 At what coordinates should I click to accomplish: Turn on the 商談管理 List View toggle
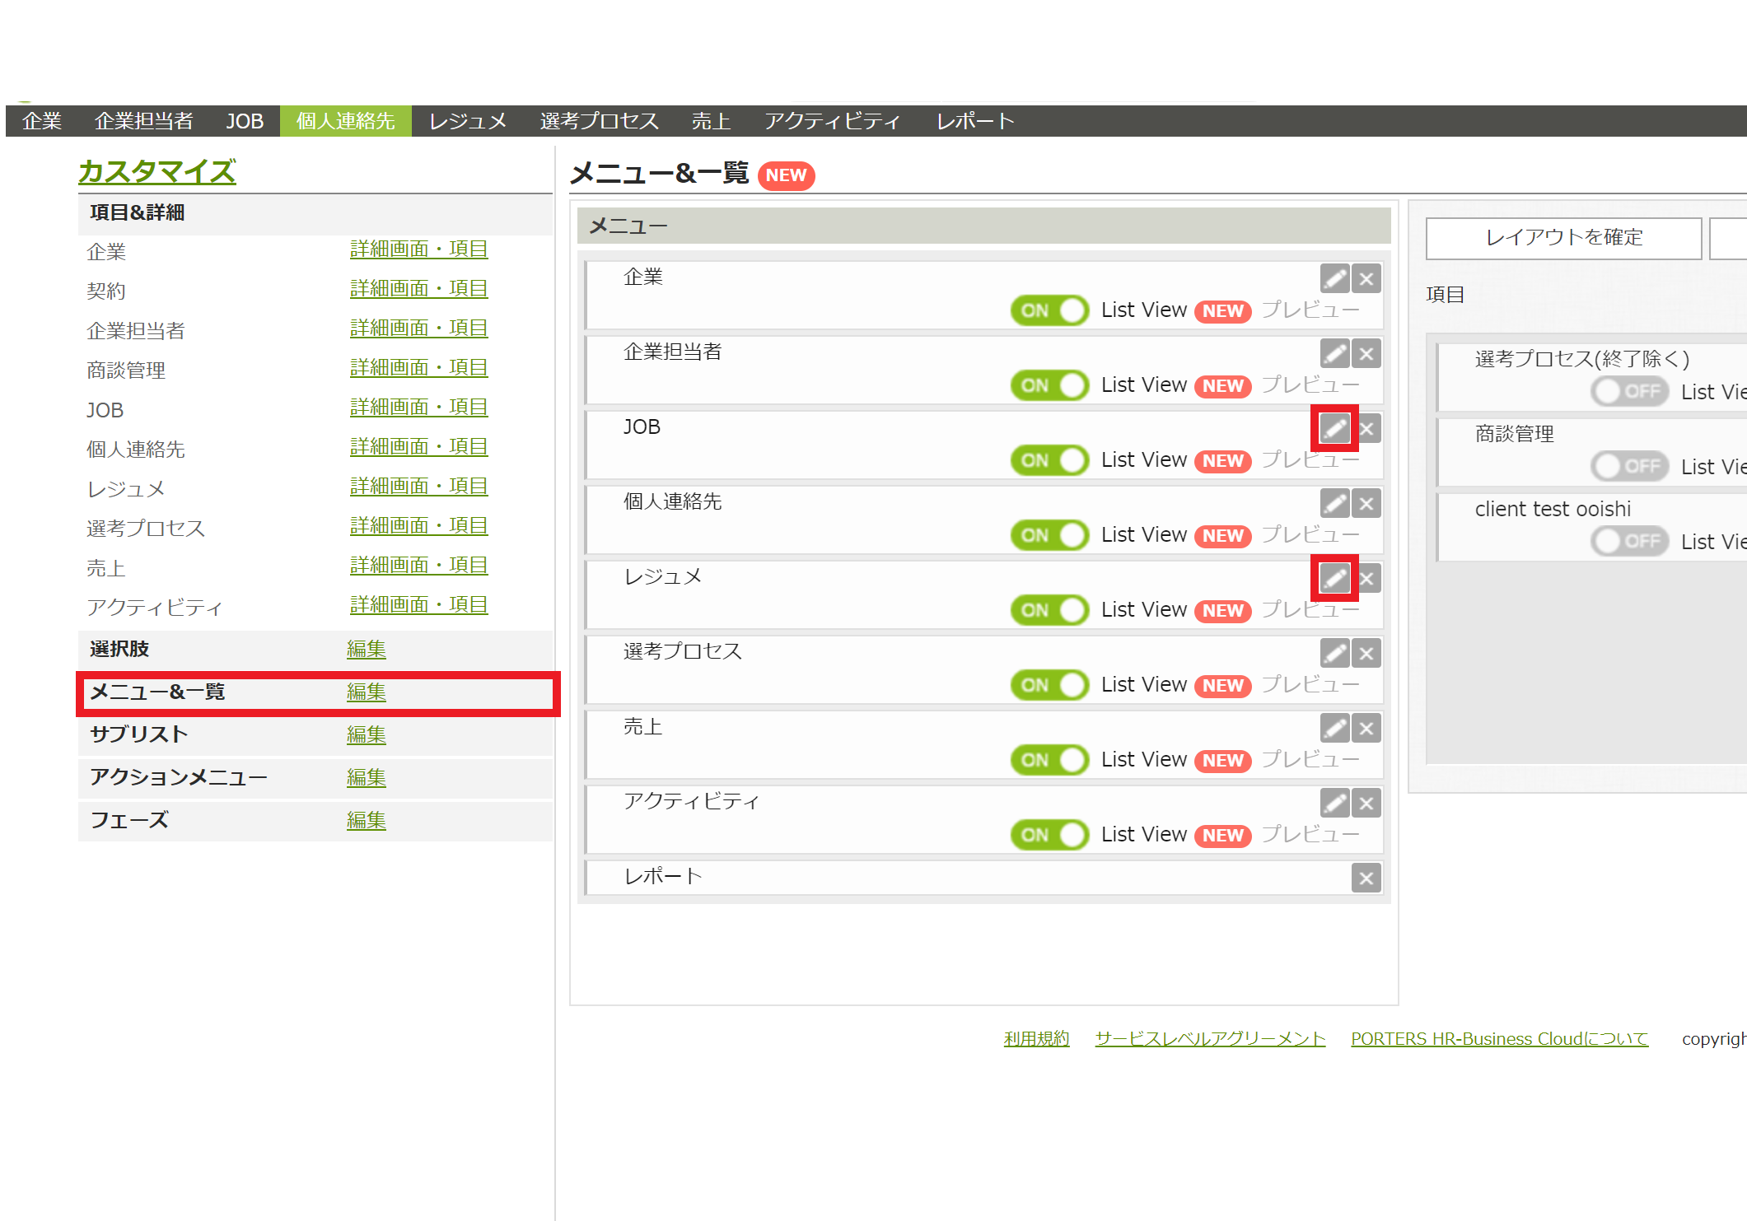pos(1629,466)
